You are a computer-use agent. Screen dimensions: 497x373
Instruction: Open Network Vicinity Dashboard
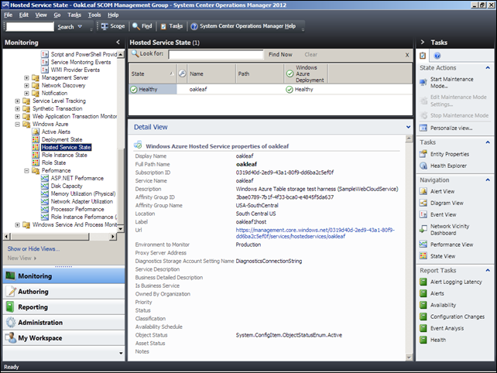pos(450,229)
